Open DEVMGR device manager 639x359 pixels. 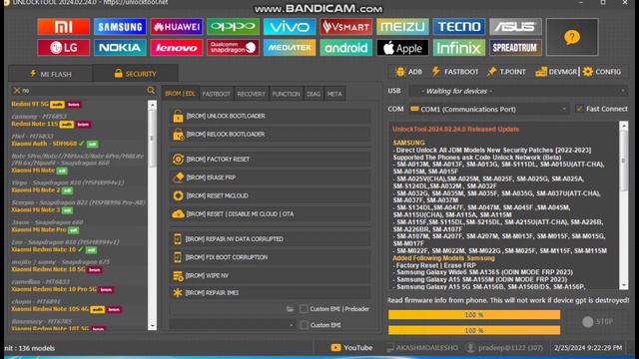click(x=556, y=72)
